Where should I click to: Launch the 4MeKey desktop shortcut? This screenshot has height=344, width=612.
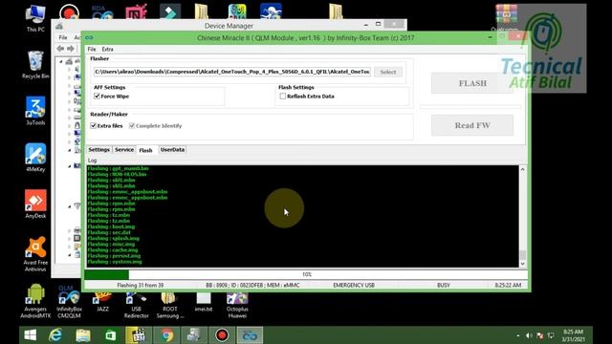coord(35,158)
